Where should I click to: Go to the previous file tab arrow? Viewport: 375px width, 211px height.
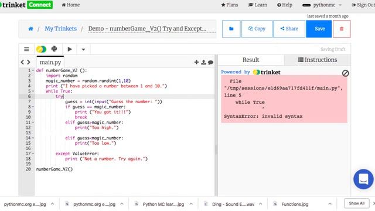pyautogui.click(x=22, y=62)
